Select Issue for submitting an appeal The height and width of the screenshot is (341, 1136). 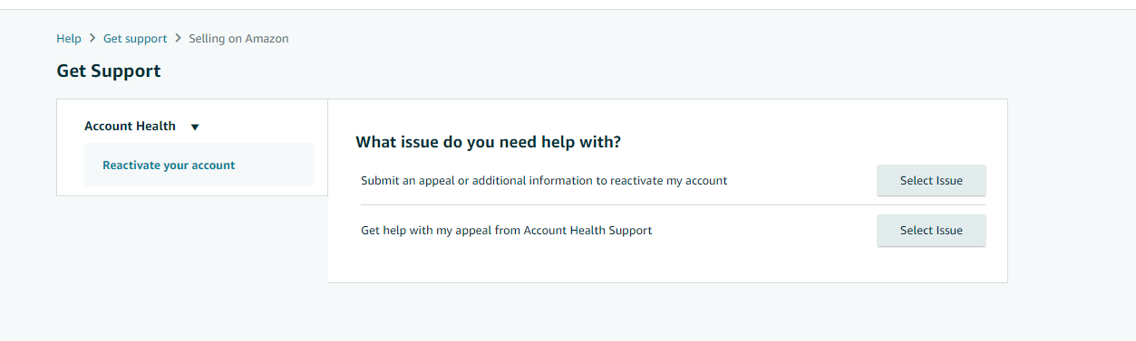[x=931, y=181]
